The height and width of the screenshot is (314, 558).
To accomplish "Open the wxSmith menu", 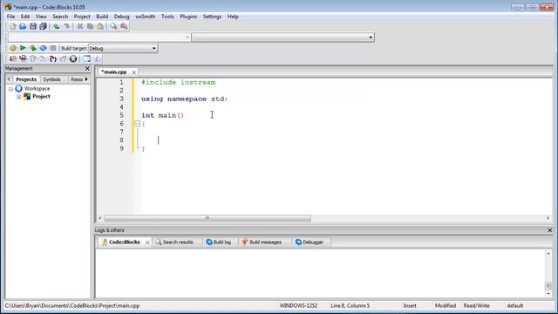I will 146,17.
